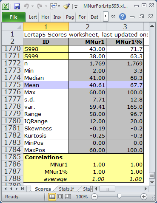Select column header 1
This screenshot has width=157, height=203.
(46, 27)
